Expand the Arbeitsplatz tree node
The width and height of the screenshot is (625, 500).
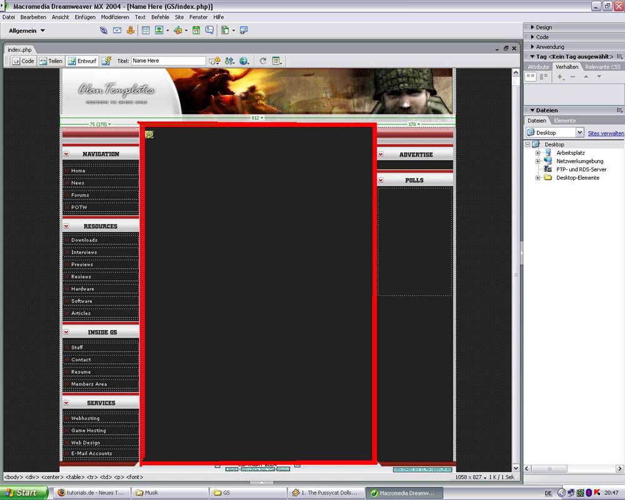point(537,152)
